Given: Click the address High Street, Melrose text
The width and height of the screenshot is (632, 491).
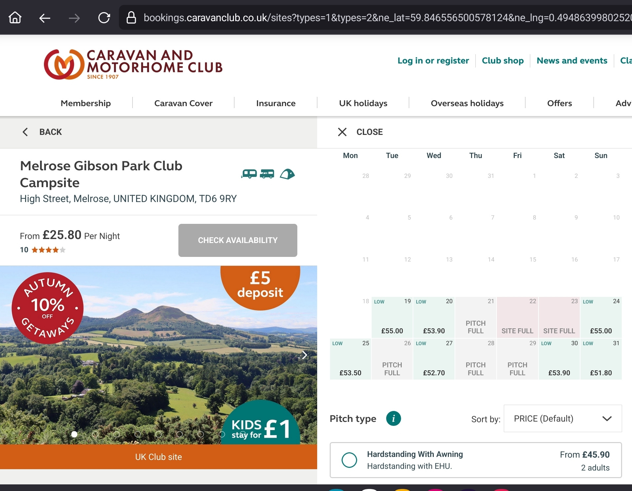Looking at the screenshot, I should coord(128,199).
